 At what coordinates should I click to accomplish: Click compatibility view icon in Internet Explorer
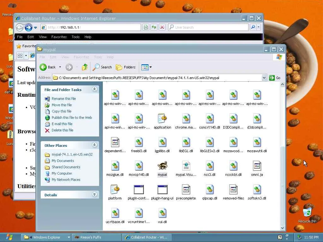(146, 27)
